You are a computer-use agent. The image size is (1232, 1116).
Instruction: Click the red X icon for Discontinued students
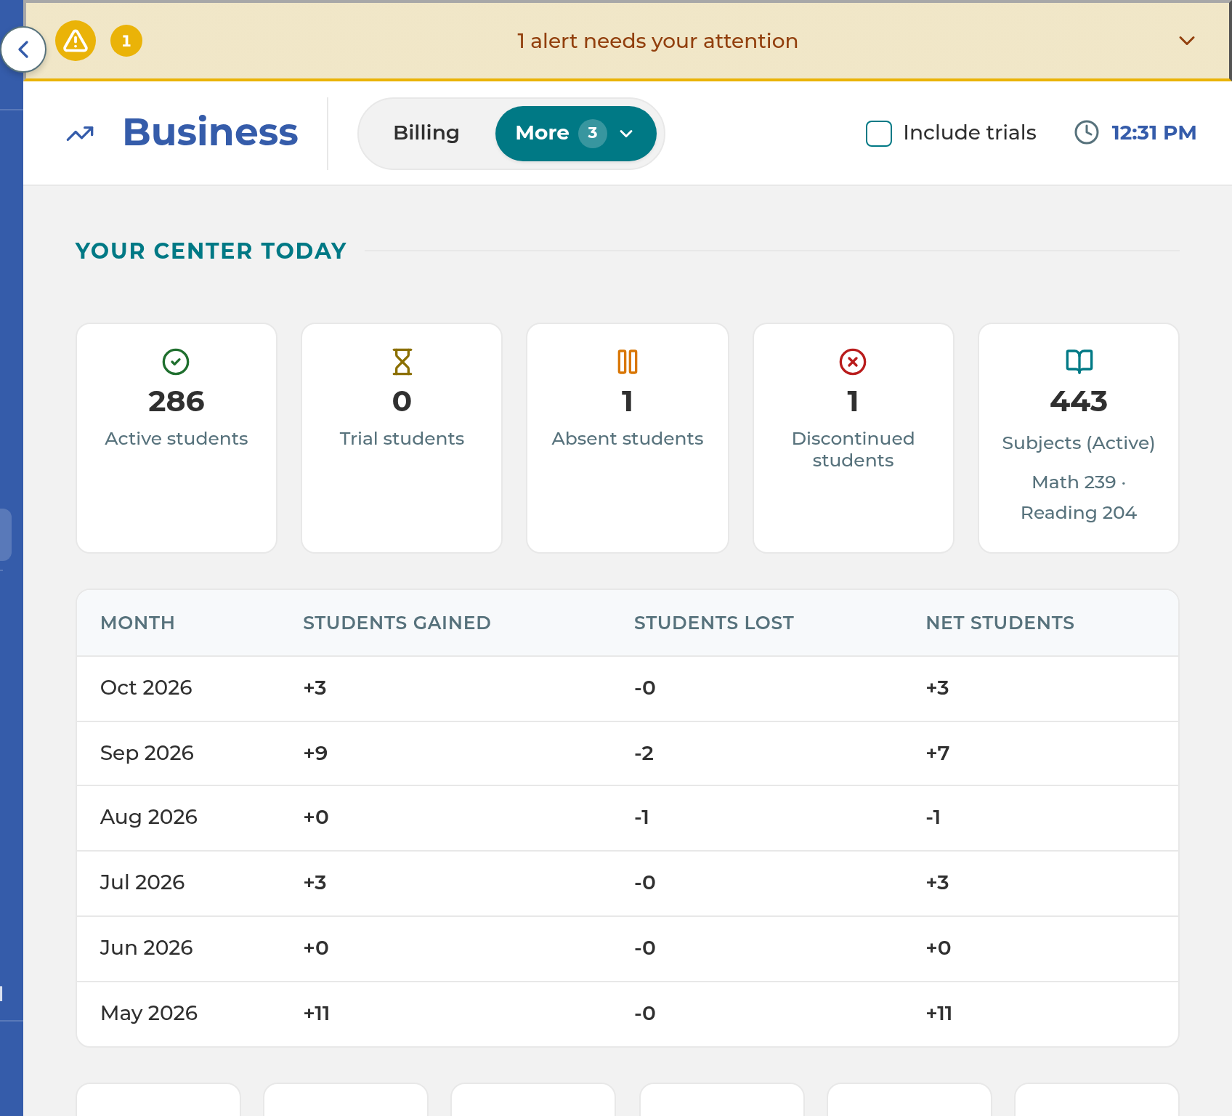pos(853,362)
